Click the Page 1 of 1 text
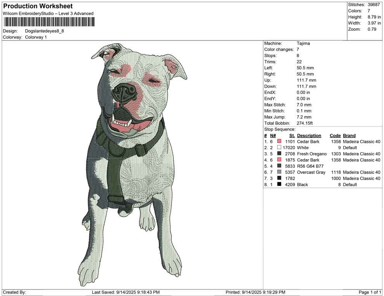This screenshot has height=296, width=384. click(370, 292)
